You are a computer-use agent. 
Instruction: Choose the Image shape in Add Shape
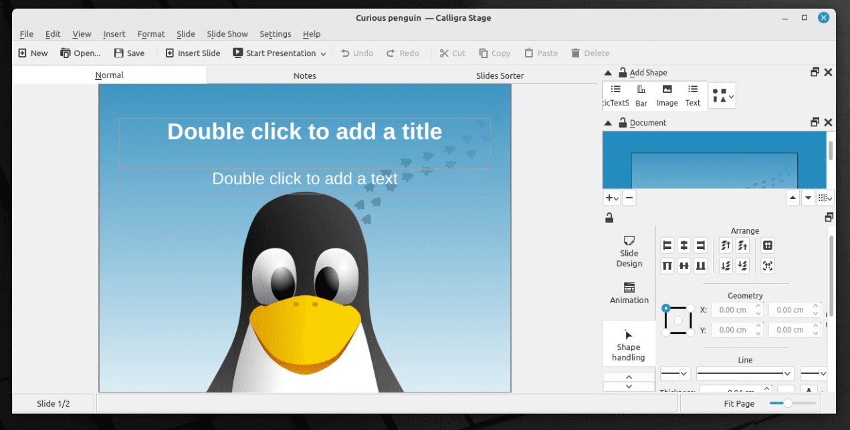tap(667, 95)
